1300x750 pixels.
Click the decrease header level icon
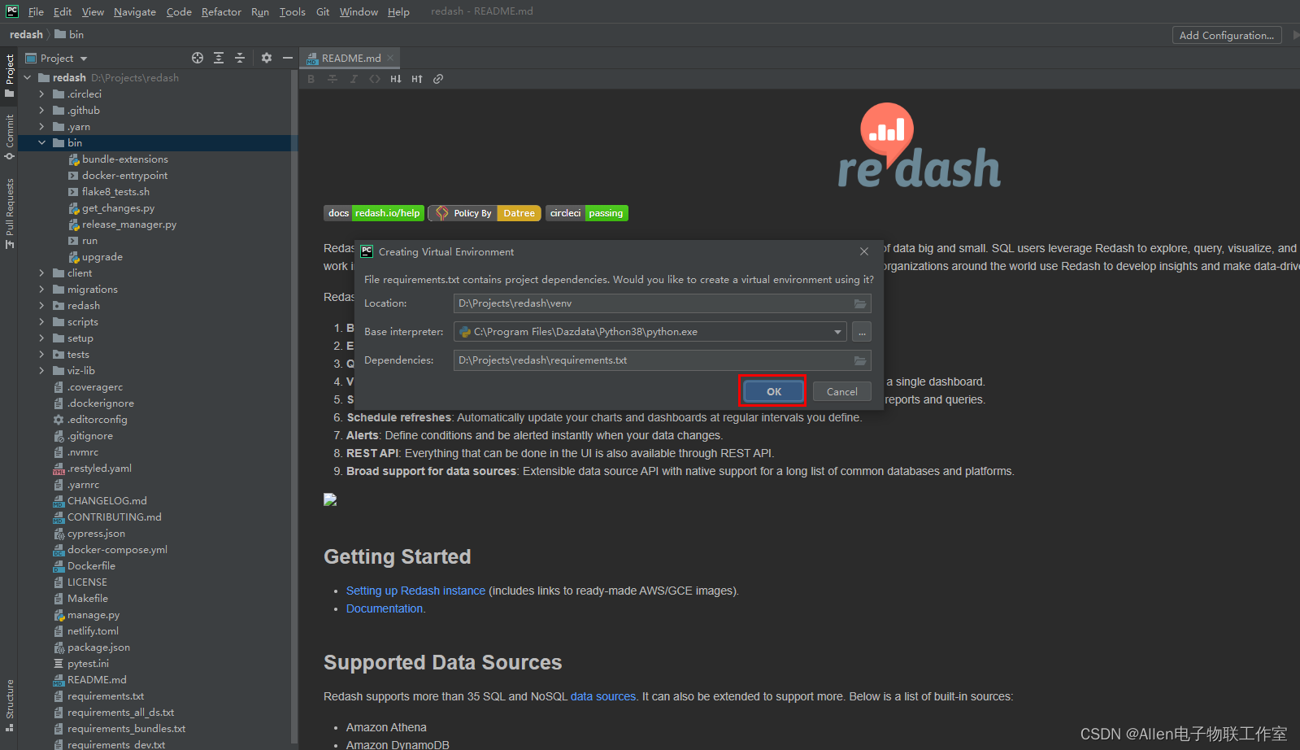click(396, 79)
